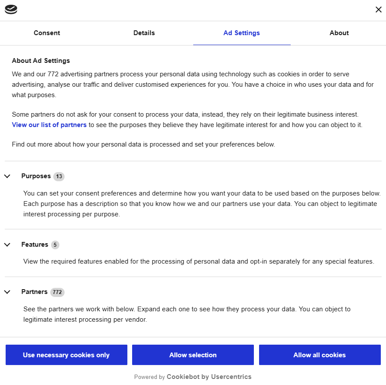
Task: Click the Features count badge showing 5
Action: pos(55,245)
